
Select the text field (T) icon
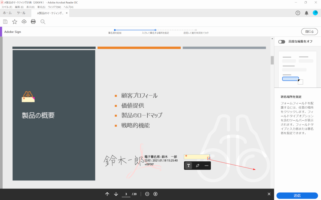click(x=188, y=165)
